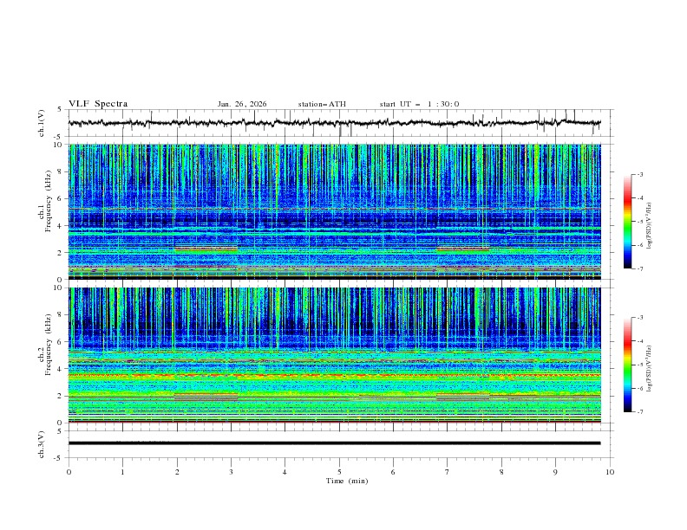Click the 5 minute tick label on time axis
The image size is (687, 530).
(x=339, y=472)
